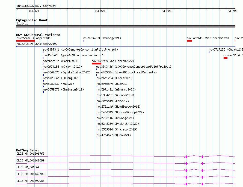The width and height of the screenshot is (243, 187).
Task: Select nsv4754677 (Quan2021) variant
Action: (x=114, y=135)
